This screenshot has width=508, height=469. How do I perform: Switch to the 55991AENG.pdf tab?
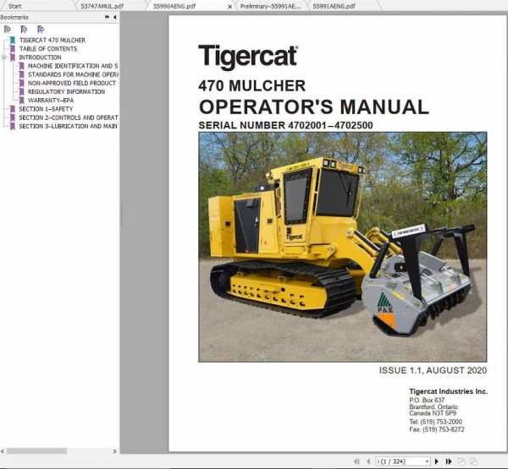[334, 6]
